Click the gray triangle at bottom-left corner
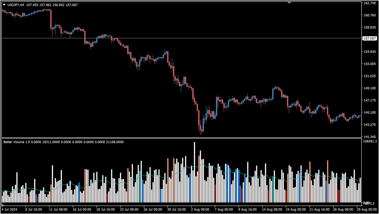The image size is (379, 214). (x=3, y=204)
